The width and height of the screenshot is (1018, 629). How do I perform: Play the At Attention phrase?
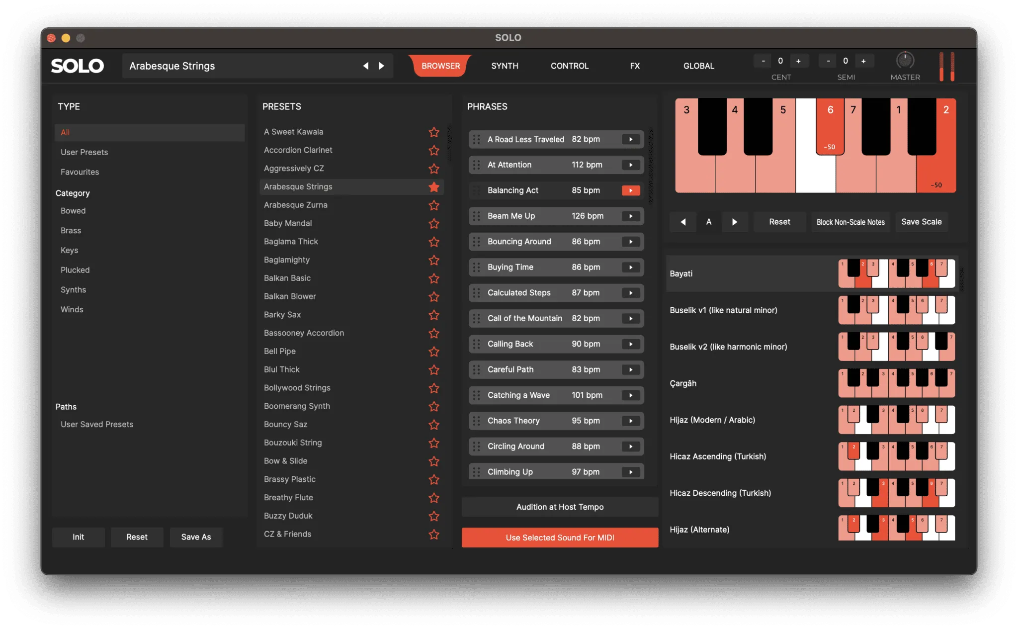coord(631,165)
